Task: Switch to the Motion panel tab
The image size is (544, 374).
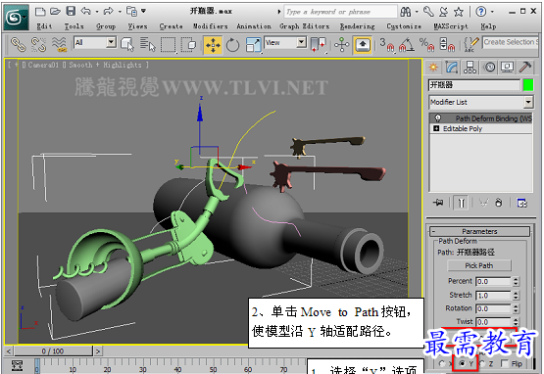Action: [489, 67]
